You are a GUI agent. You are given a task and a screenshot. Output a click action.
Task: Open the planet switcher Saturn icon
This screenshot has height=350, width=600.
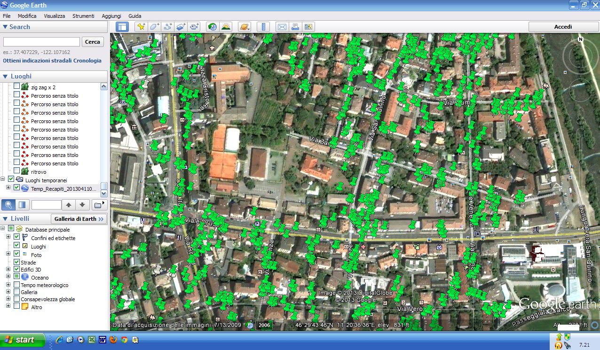(245, 27)
